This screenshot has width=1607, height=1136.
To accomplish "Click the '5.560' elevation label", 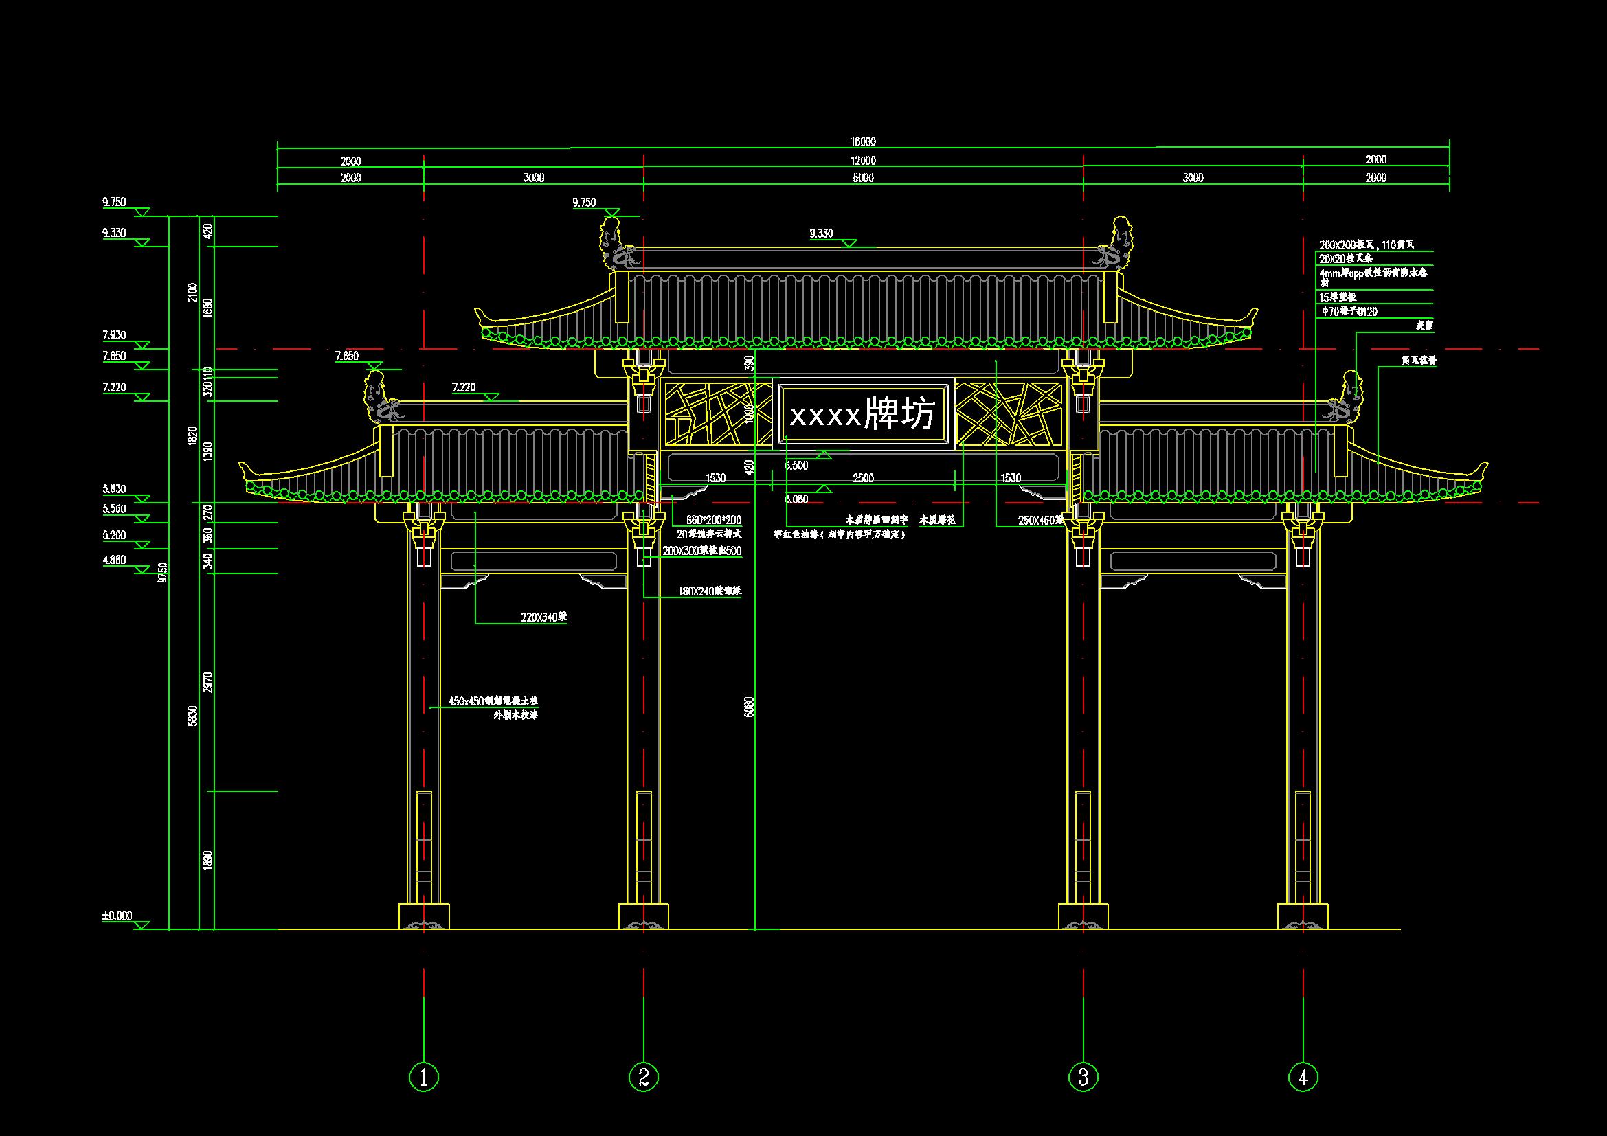I will point(114,508).
